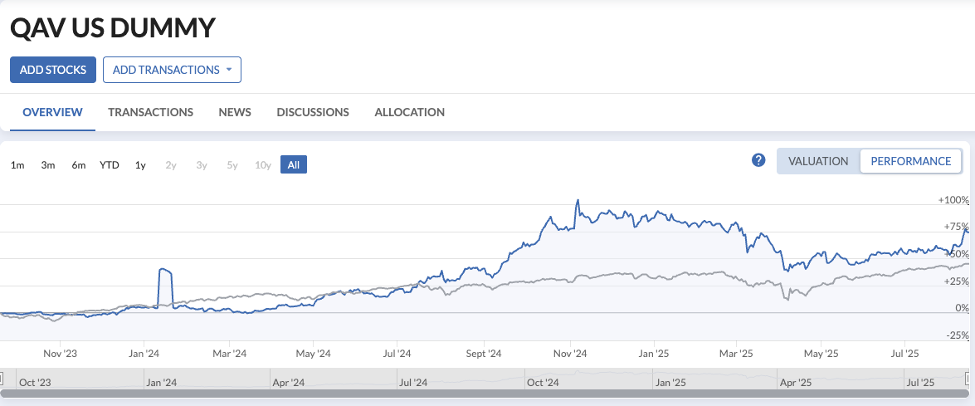Click the QAV US DUMMY portfolio title

click(113, 28)
